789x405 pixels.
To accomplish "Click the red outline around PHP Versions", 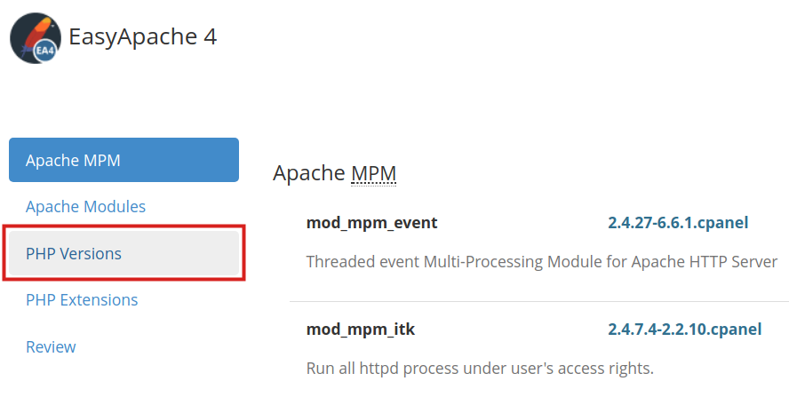I will [124, 228].
